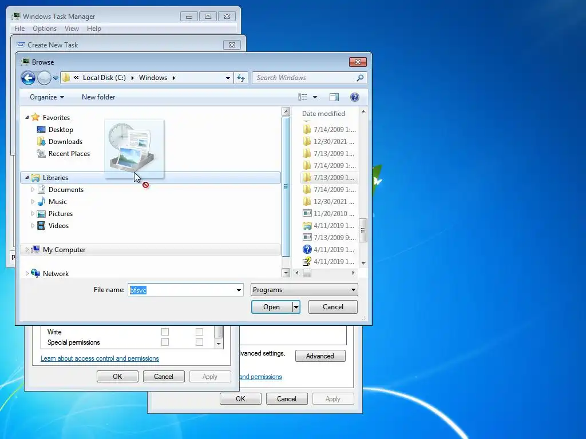Click the change view icon
Image resolution: width=586 pixels, height=439 pixels.
[x=303, y=97]
